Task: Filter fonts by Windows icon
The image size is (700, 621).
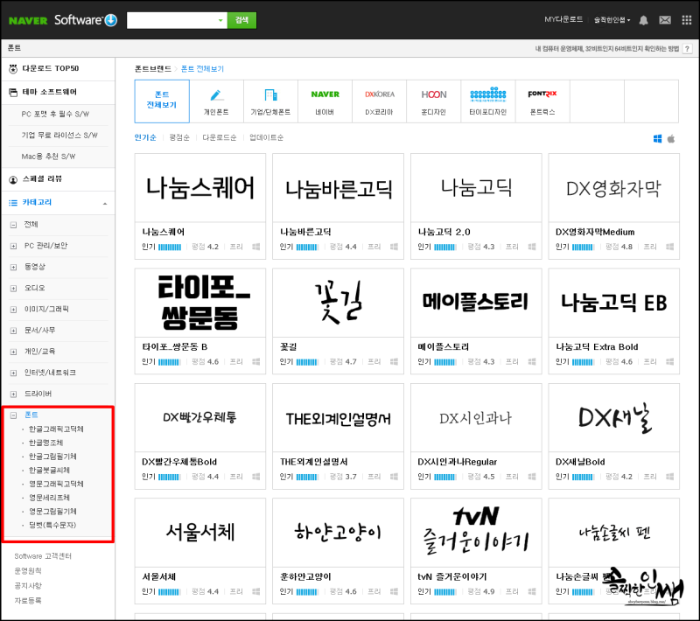Action: coord(658,139)
